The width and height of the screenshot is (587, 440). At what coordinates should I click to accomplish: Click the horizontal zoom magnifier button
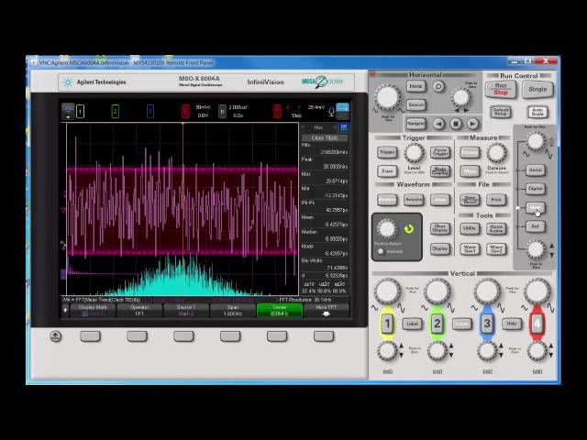(x=438, y=86)
